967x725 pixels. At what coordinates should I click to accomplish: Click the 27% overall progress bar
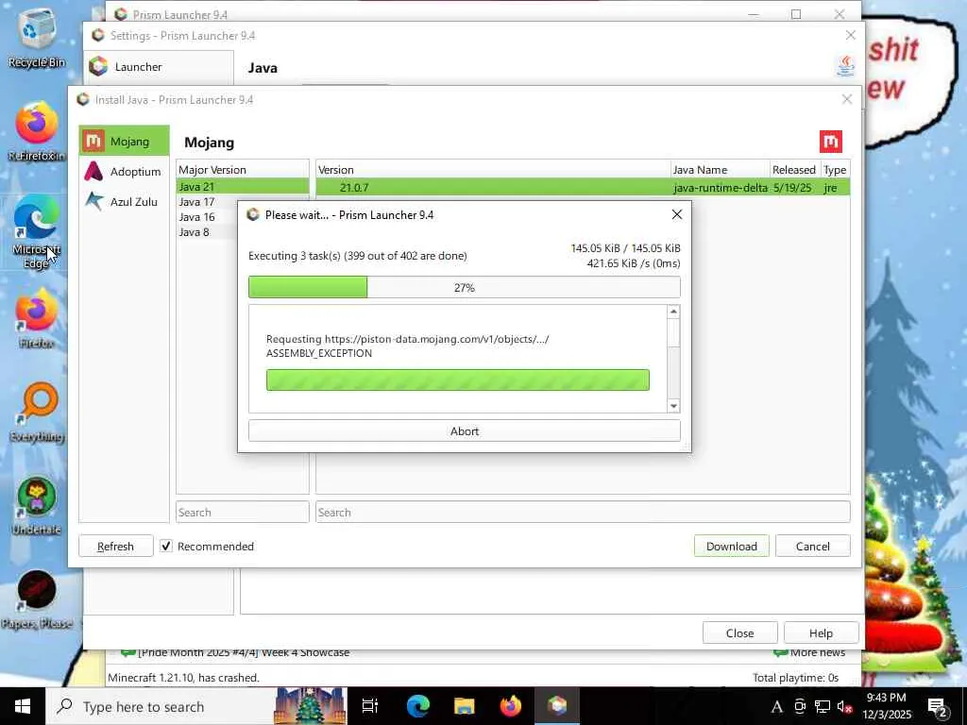click(465, 287)
